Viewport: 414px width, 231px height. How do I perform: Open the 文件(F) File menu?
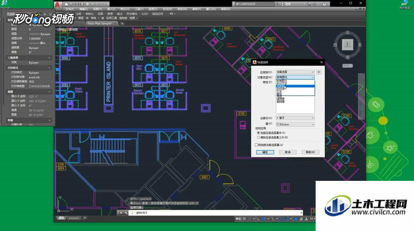tap(70, 9)
